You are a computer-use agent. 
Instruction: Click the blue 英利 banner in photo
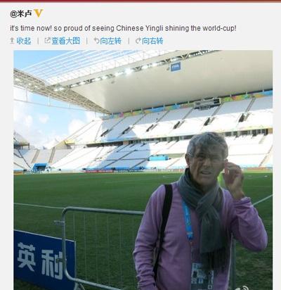point(44,260)
